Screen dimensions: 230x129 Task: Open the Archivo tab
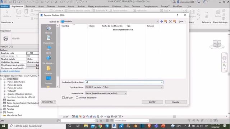5,6
